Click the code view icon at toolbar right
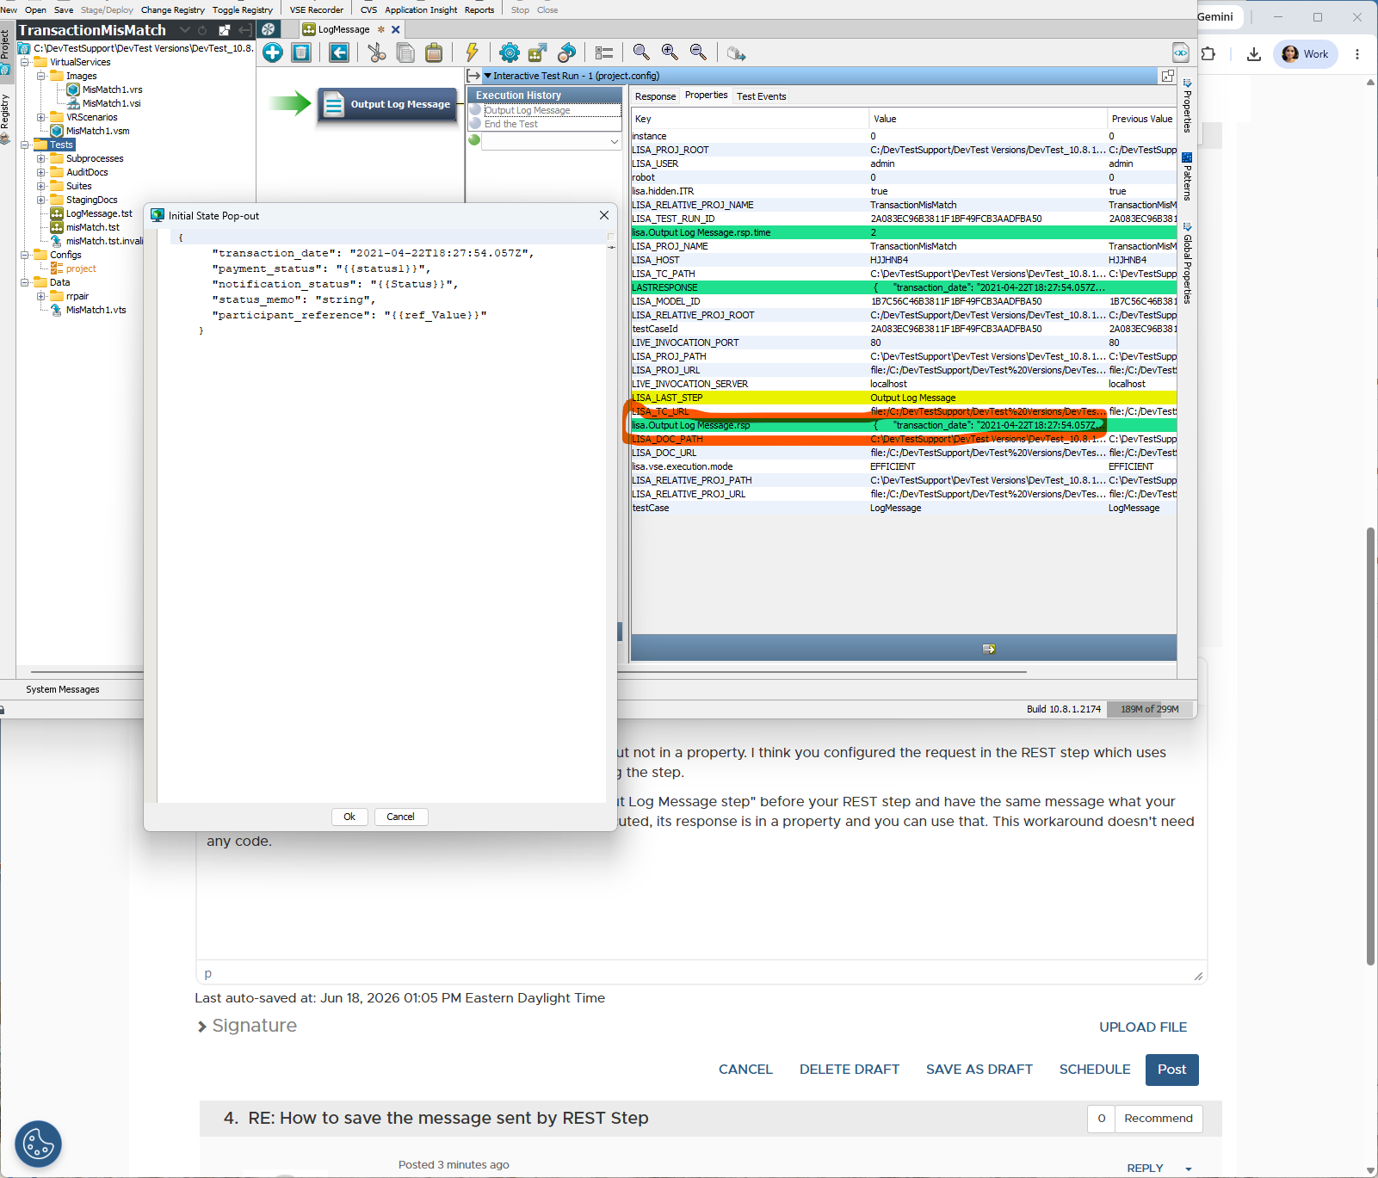Screen dimensions: 1378x1178 tap(1180, 52)
